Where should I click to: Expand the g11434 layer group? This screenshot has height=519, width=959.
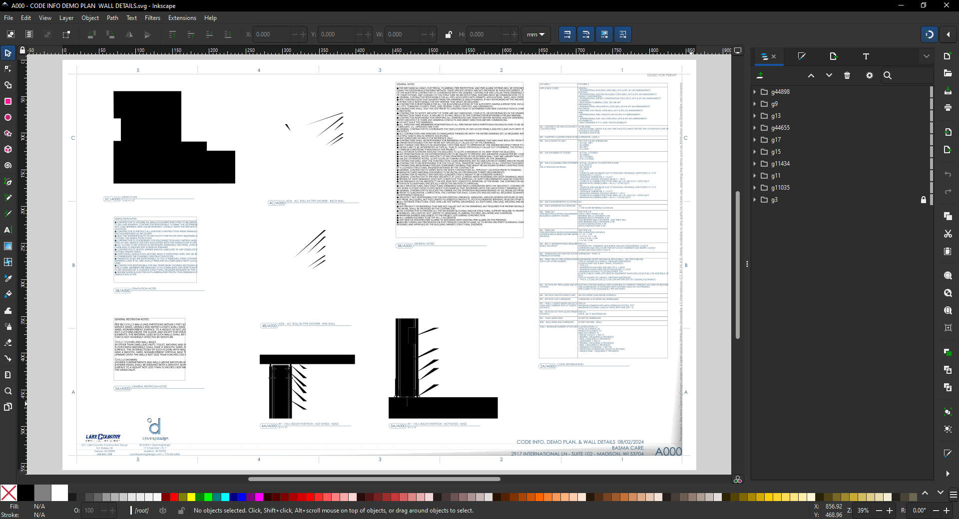(x=755, y=164)
